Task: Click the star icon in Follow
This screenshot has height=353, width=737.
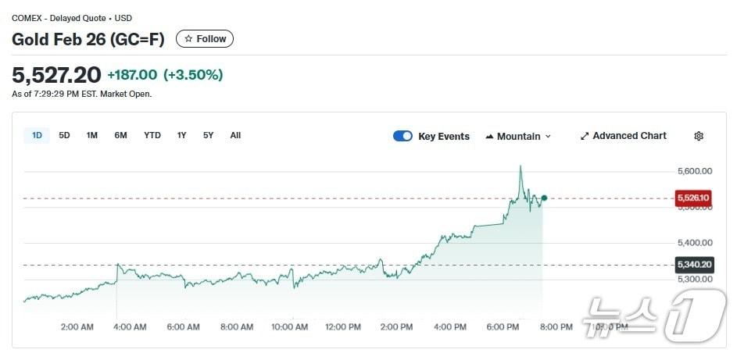Action: pos(188,39)
